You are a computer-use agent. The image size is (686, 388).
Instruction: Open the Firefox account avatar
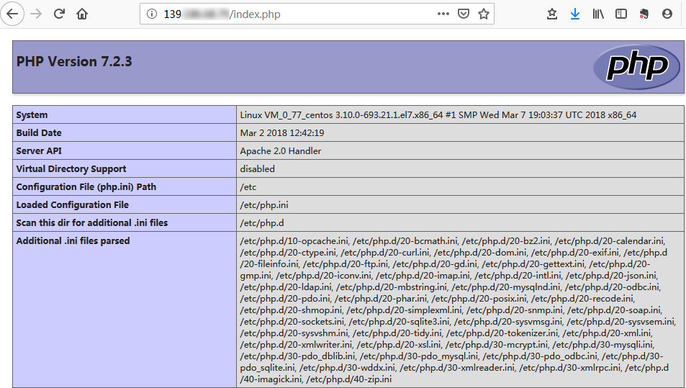(667, 14)
